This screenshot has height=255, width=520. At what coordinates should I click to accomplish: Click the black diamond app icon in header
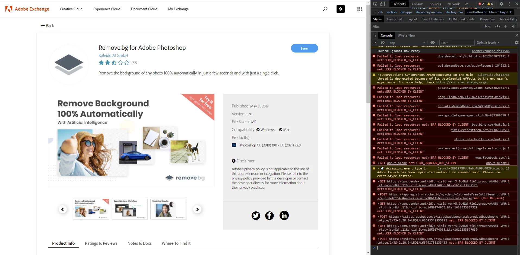pyautogui.click(x=341, y=9)
